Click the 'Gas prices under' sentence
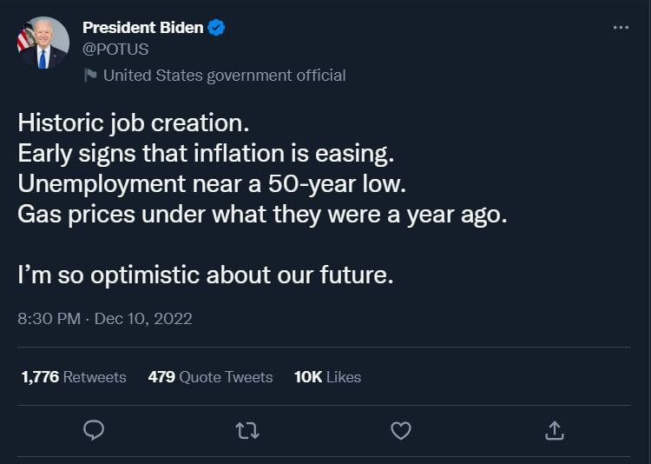Screen dimensions: 651x464 pos(261,215)
